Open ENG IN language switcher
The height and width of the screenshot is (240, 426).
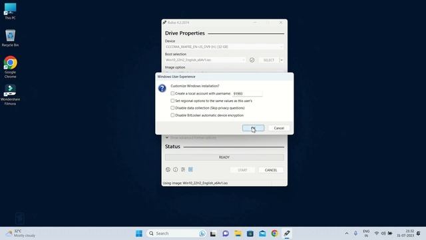366,233
